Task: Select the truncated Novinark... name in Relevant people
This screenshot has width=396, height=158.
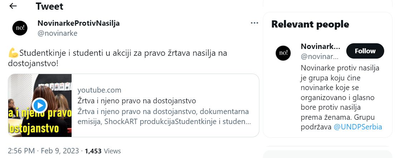Action: coord(320,46)
